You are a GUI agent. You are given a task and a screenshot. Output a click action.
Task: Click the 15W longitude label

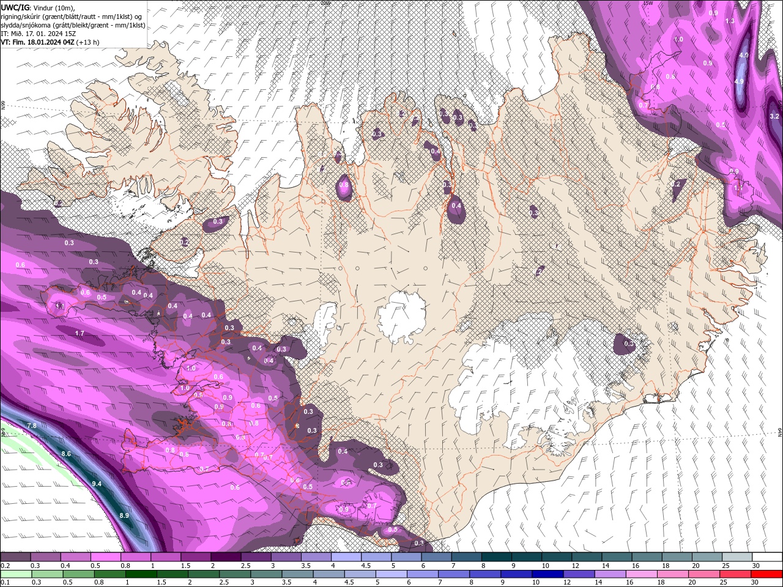(648, 3)
